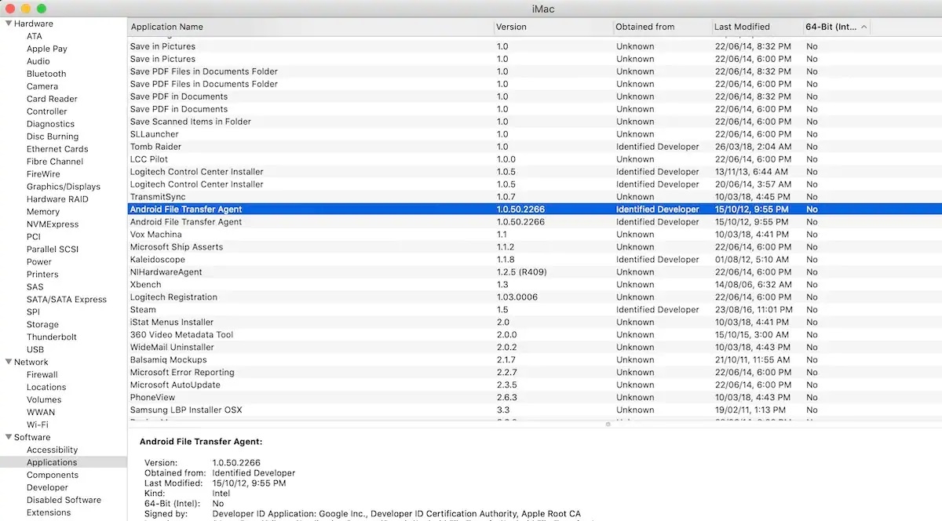Select the Steam row in applications list
942x521 pixels.
click(535, 310)
